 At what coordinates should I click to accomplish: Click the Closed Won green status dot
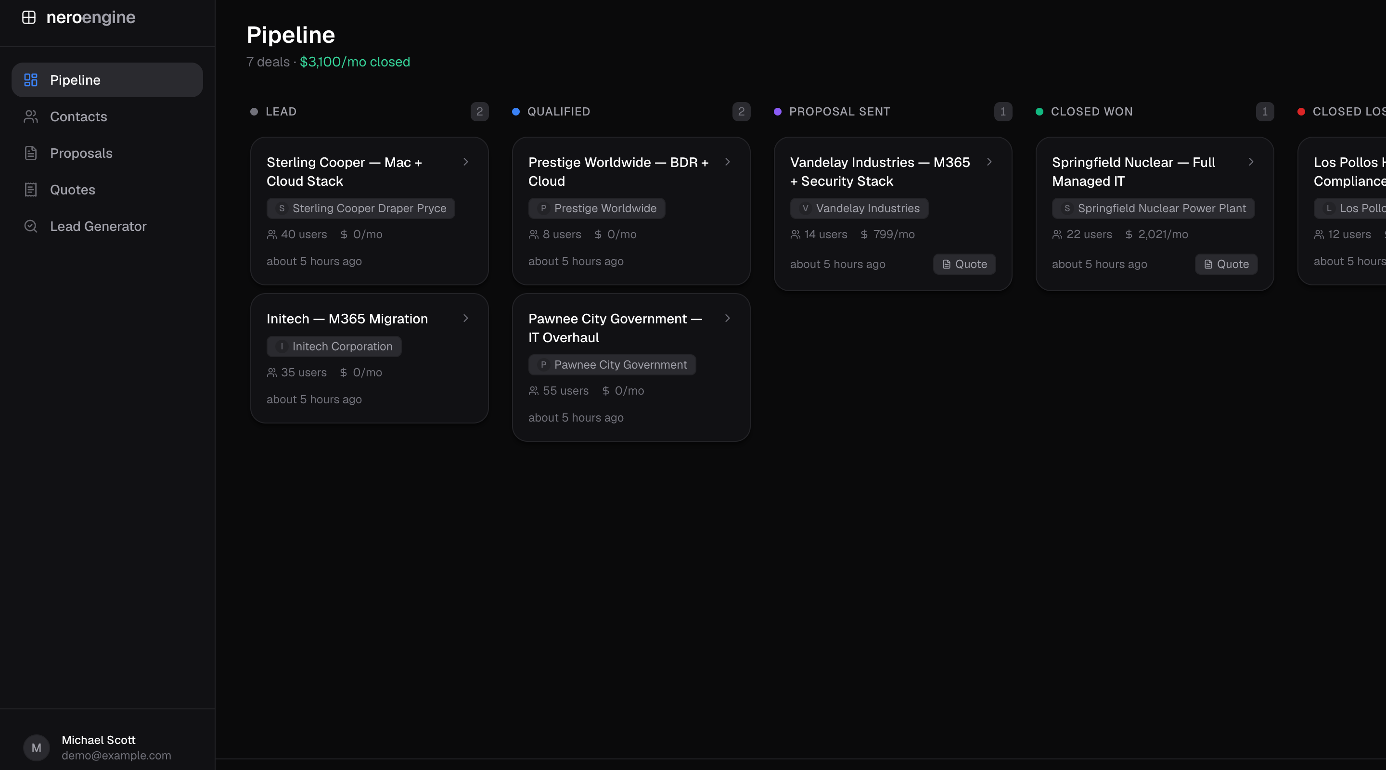coord(1039,111)
